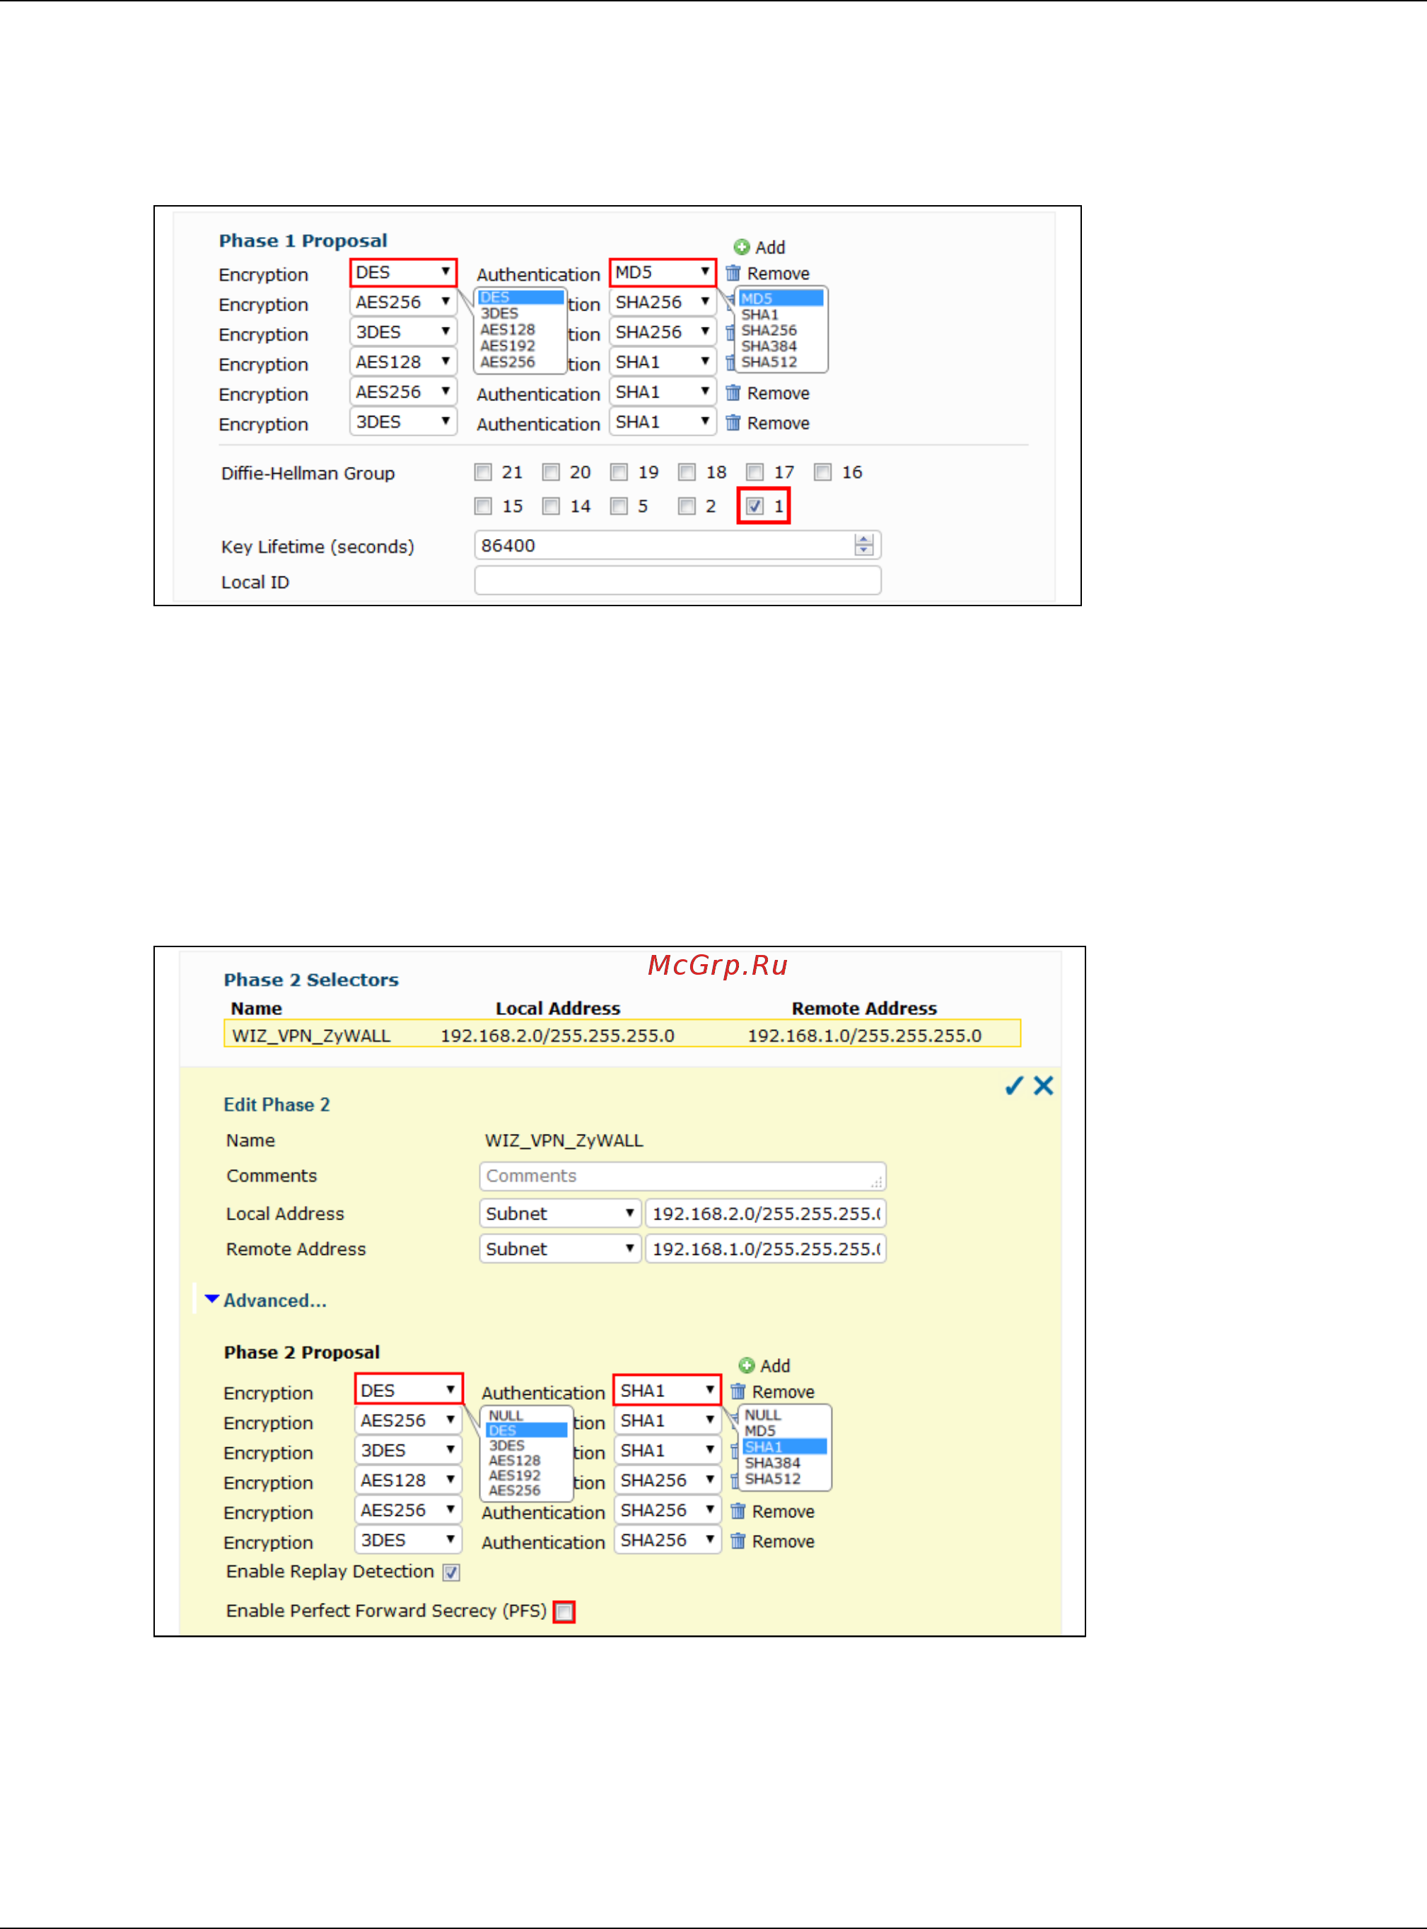Open Phase 2 AES128 encryption dropdown

click(409, 1480)
